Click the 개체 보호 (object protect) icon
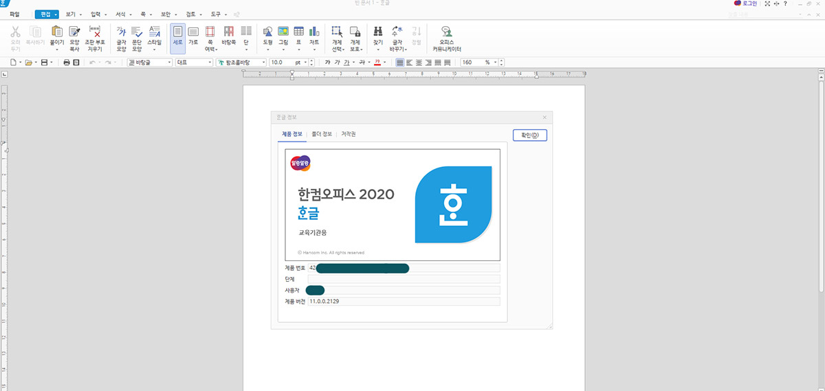The width and height of the screenshot is (825, 391). coord(355,31)
